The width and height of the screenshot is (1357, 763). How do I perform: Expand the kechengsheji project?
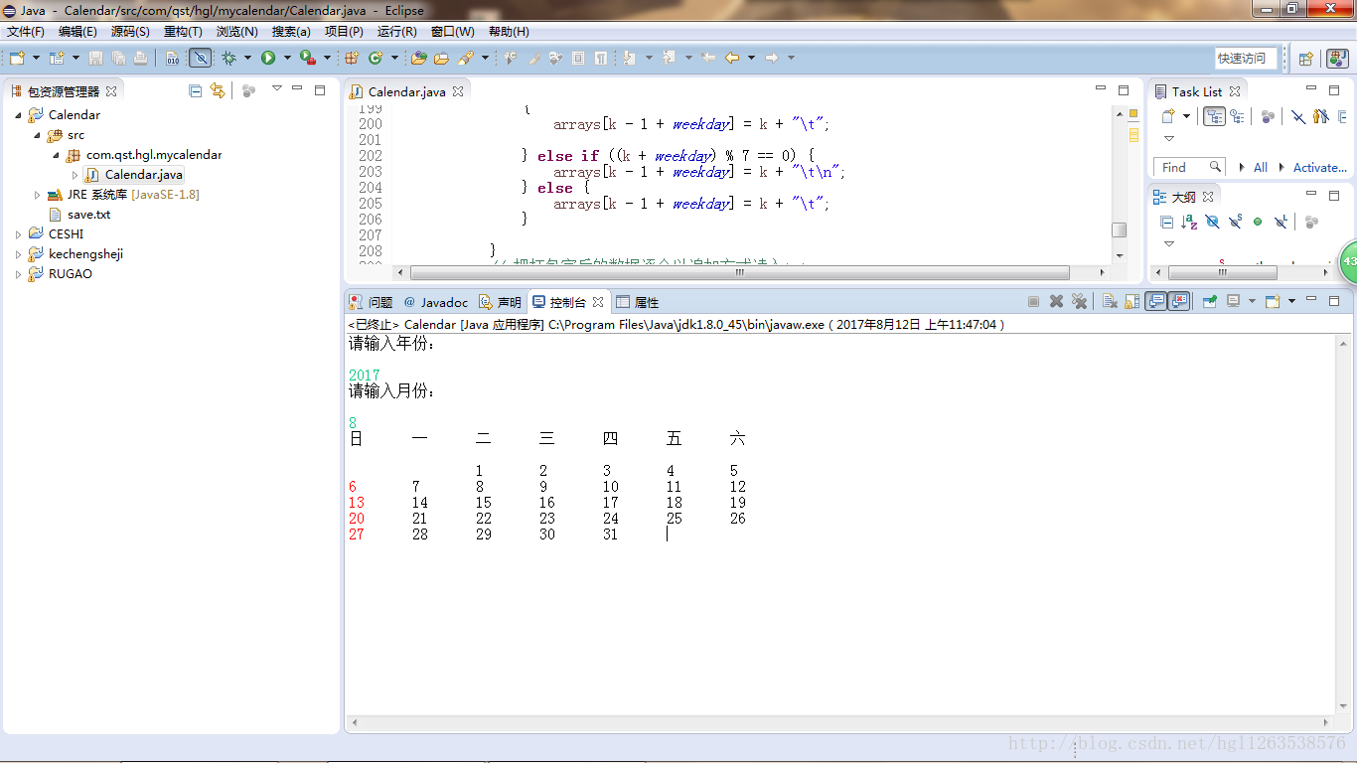pos(18,254)
